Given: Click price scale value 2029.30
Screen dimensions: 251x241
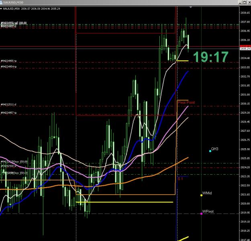Looking at the screenshot, I should 245,112.
